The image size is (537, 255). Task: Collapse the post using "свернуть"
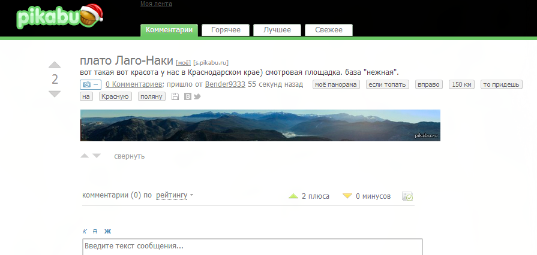coord(129,156)
